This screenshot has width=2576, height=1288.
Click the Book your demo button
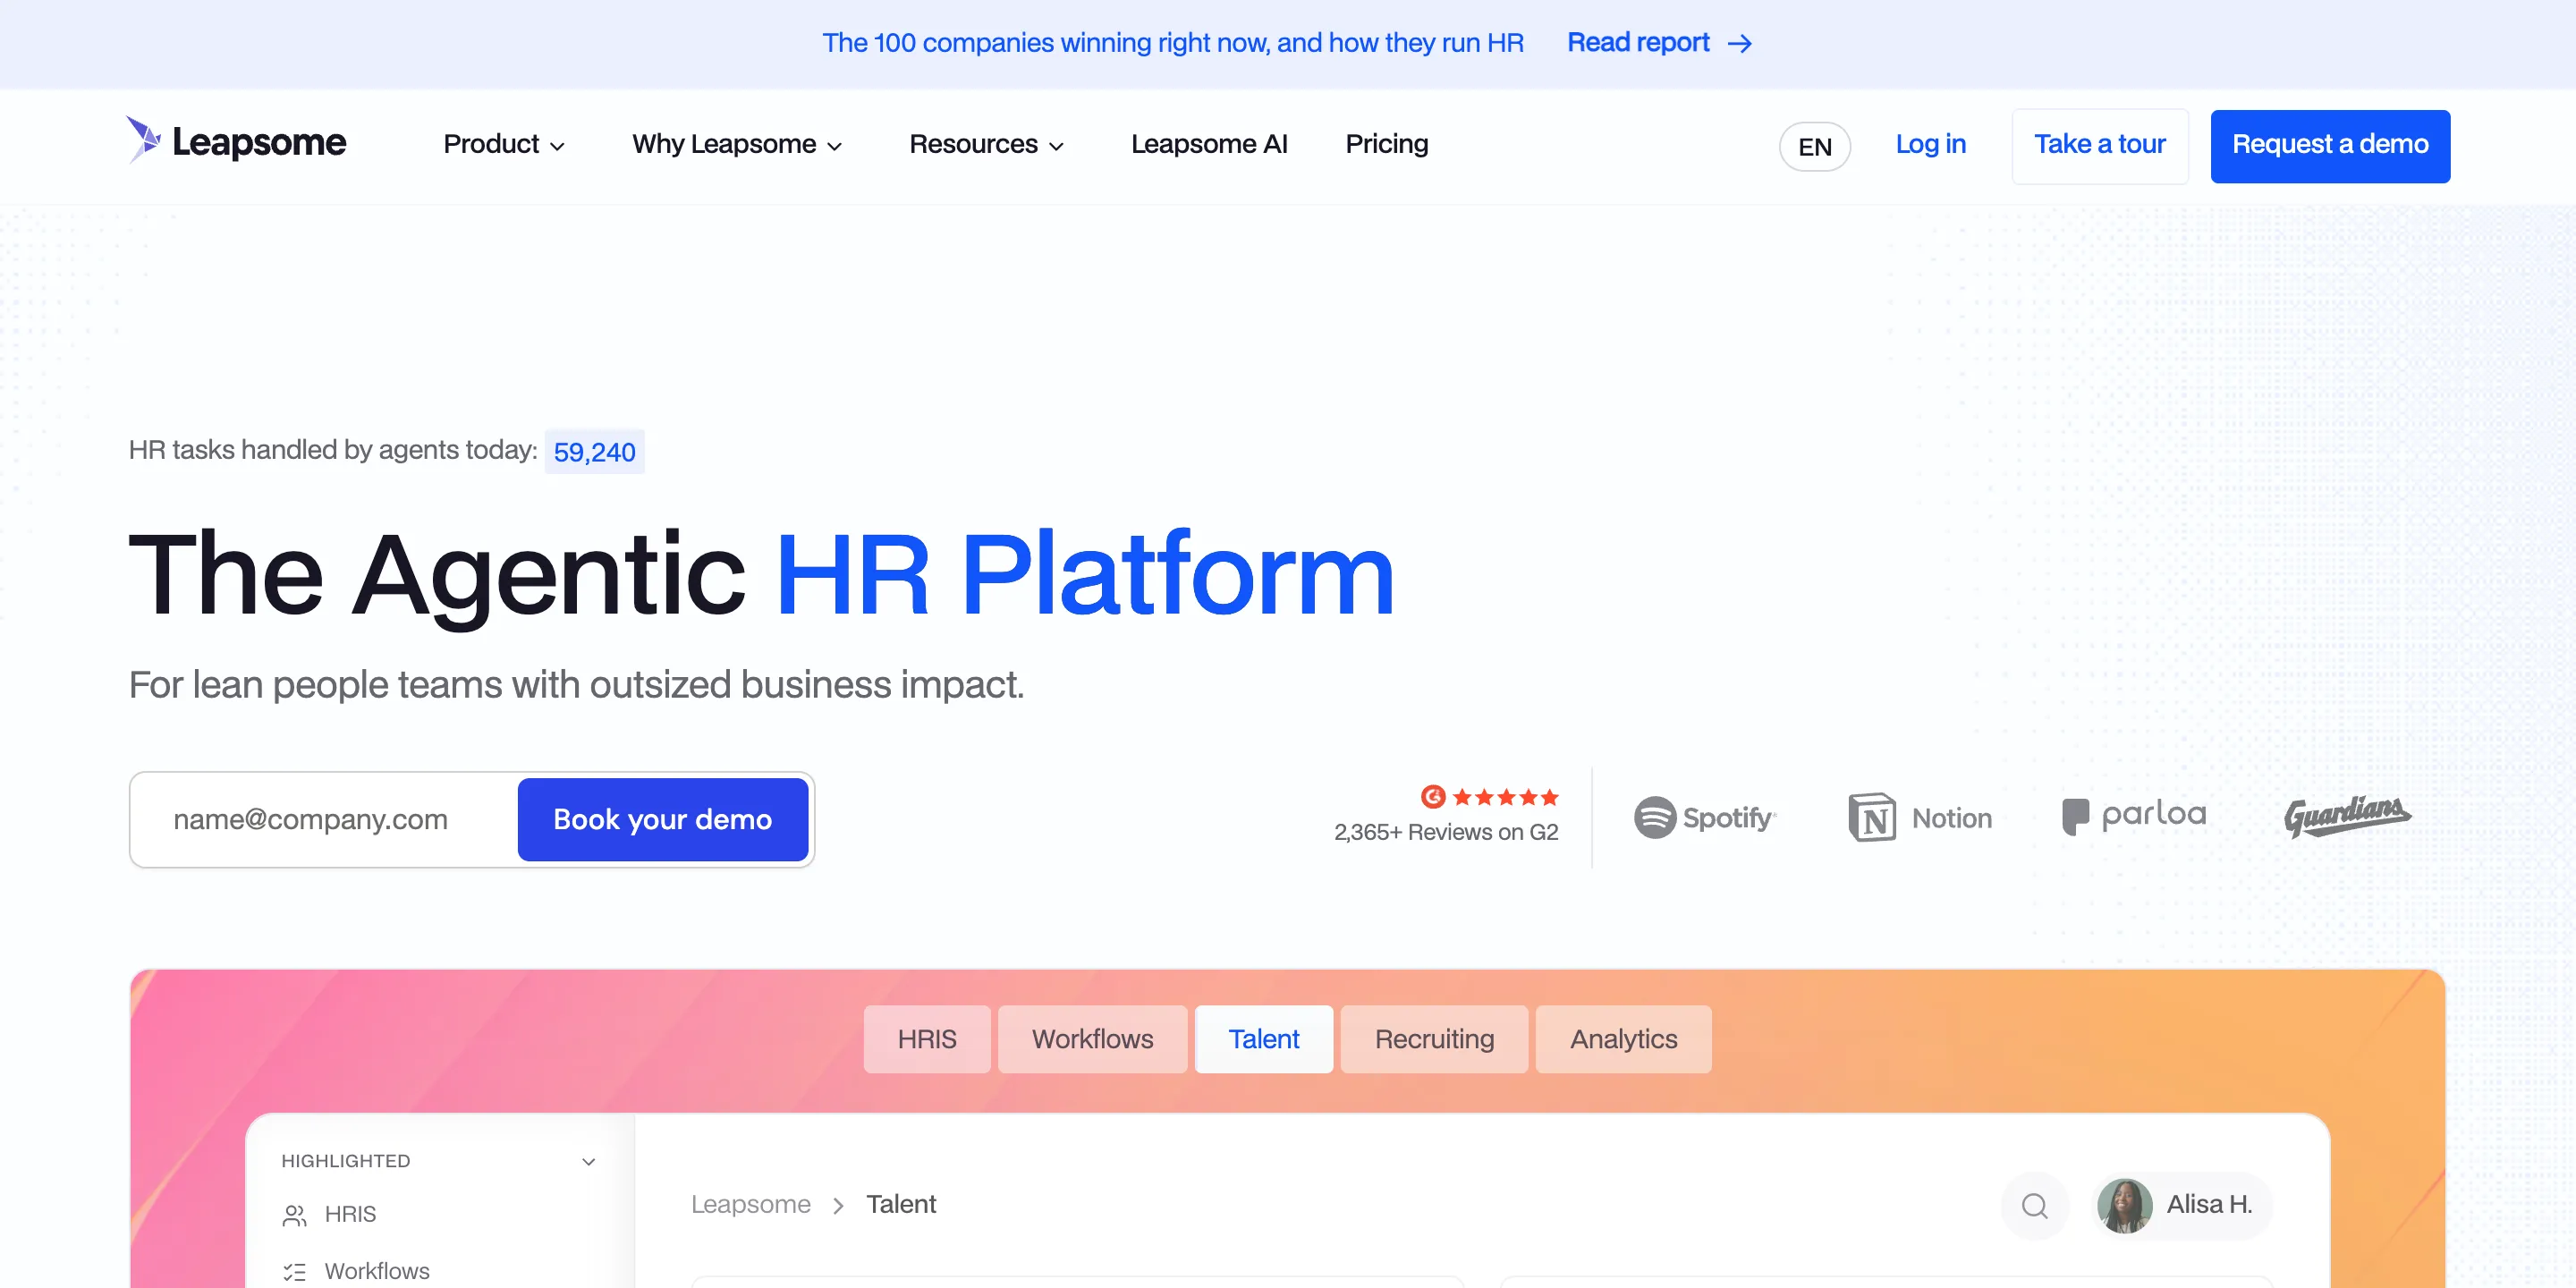click(662, 819)
